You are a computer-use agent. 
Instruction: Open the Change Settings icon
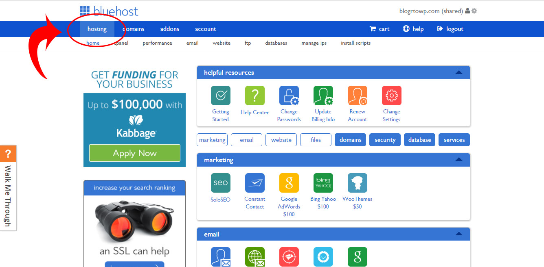click(391, 96)
